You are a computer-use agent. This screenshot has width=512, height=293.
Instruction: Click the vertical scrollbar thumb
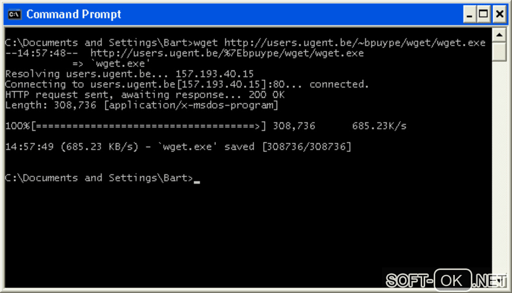click(499, 52)
